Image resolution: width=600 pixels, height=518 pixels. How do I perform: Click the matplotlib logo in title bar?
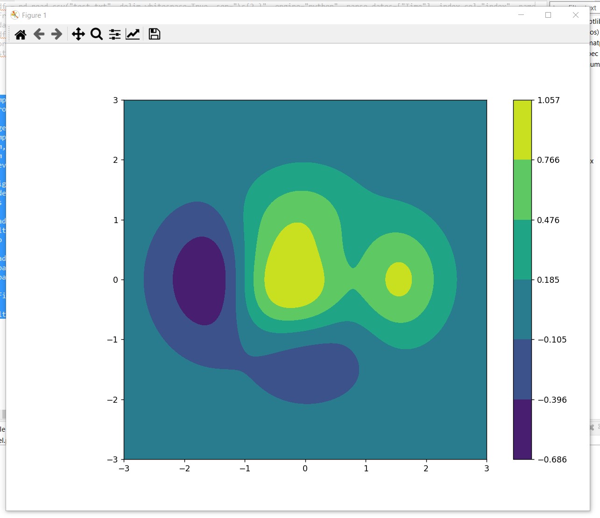pyautogui.click(x=14, y=15)
